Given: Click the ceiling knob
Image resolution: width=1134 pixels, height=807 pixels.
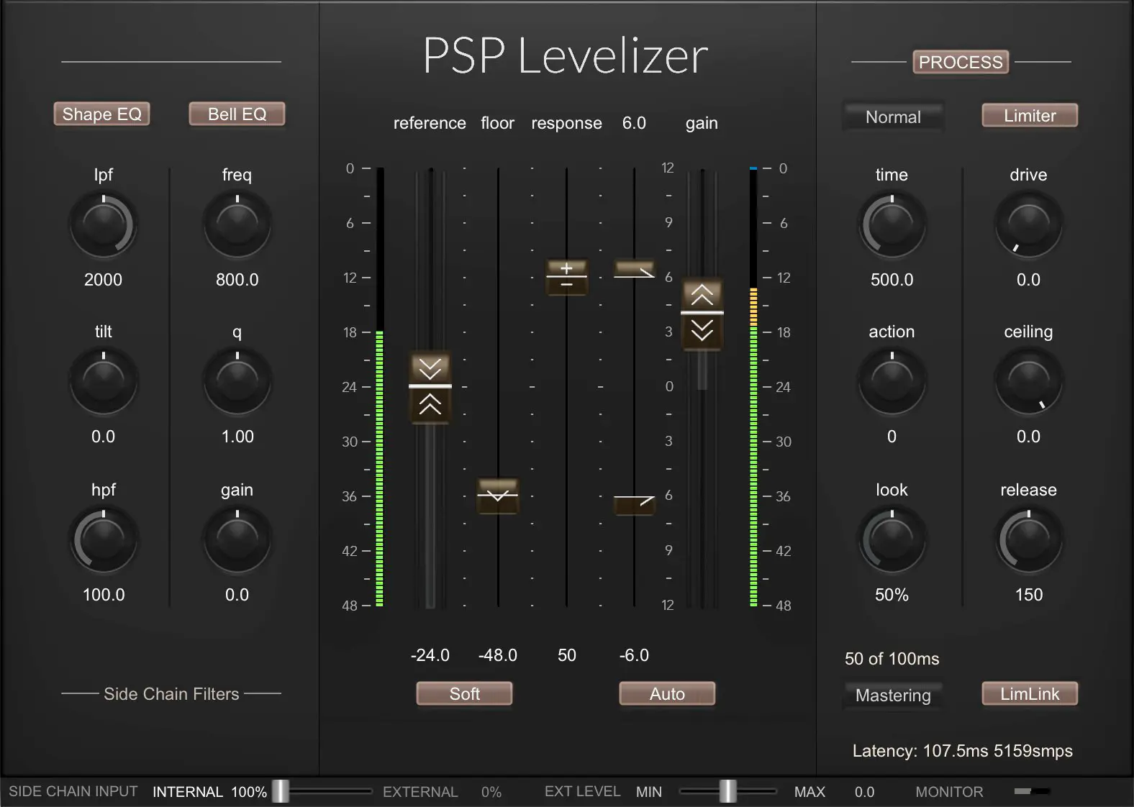Looking at the screenshot, I should click(1029, 383).
